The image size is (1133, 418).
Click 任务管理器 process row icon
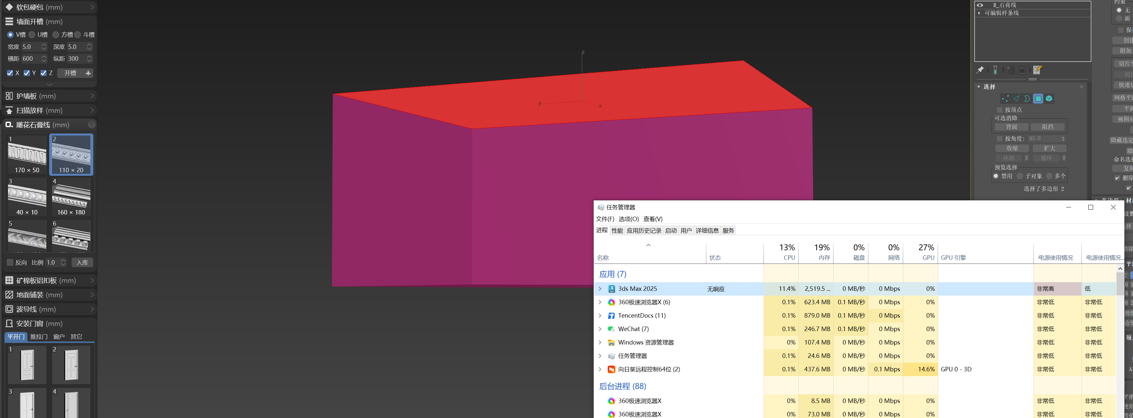point(611,356)
